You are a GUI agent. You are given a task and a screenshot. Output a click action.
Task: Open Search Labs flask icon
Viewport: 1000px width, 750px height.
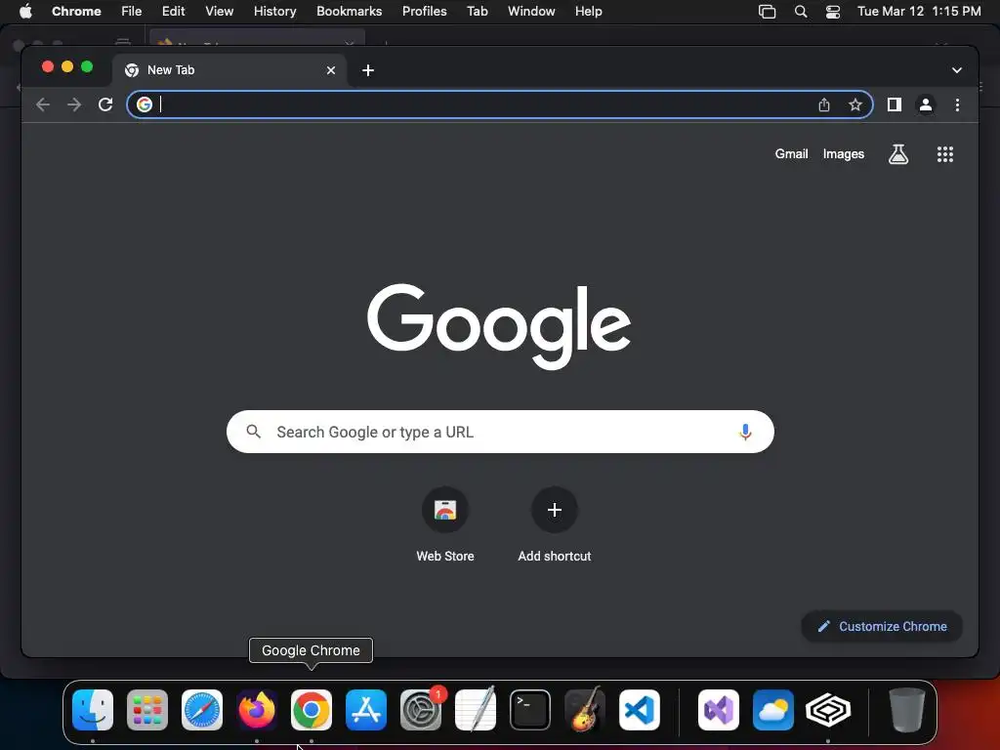pyautogui.click(x=898, y=153)
